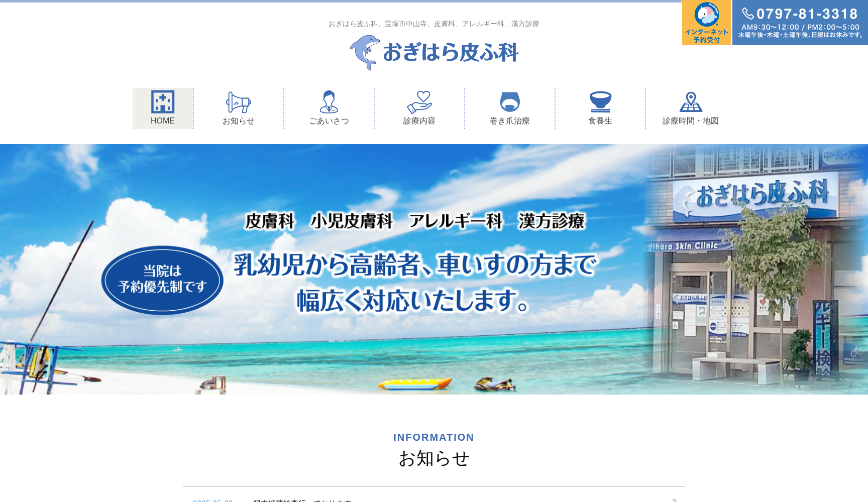Open the インターネット予約受付 reservation badge
The image size is (868, 502).
[x=706, y=23]
